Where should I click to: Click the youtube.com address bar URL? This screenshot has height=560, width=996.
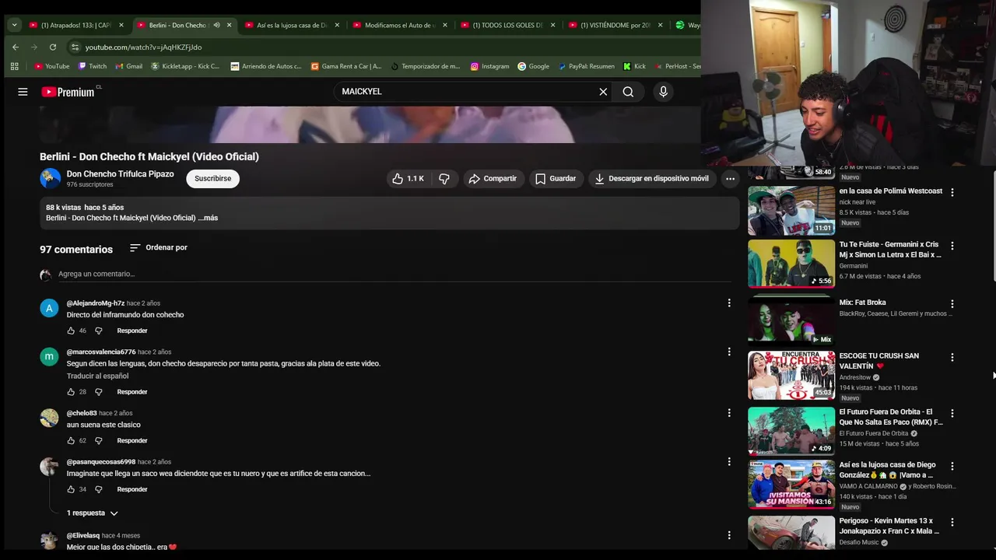tap(143, 47)
